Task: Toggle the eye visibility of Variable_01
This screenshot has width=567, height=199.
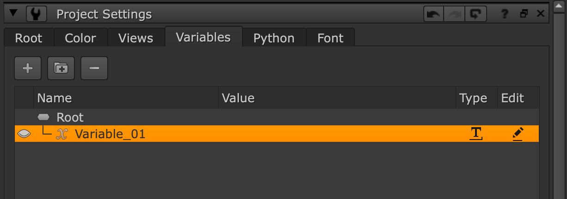Action: point(24,134)
